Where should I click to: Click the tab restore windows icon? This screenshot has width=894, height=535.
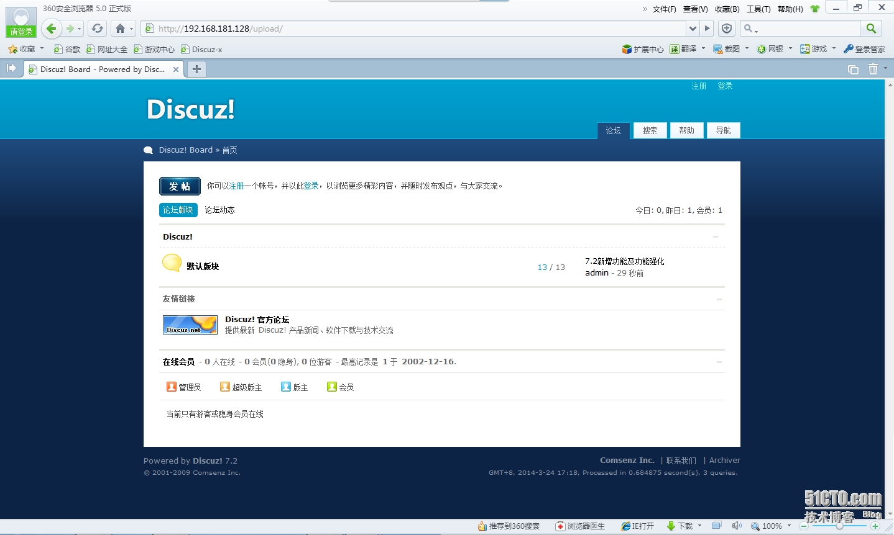[x=853, y=70]
